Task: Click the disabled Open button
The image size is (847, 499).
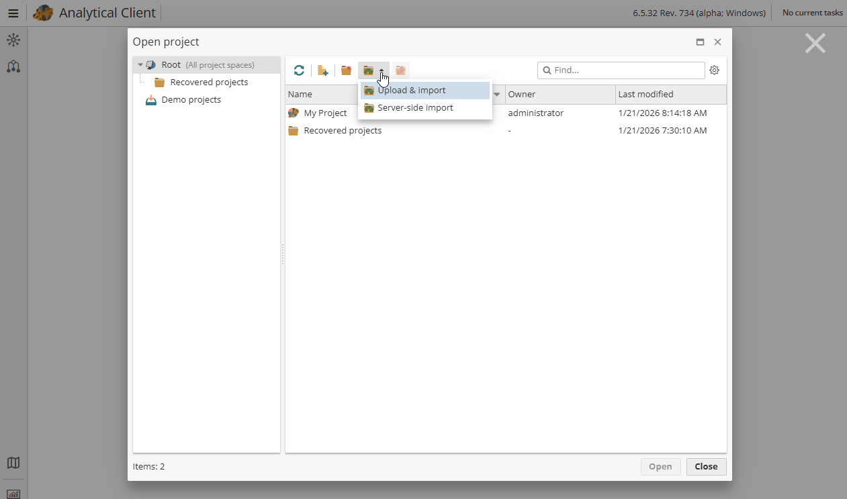Action: 660,466
